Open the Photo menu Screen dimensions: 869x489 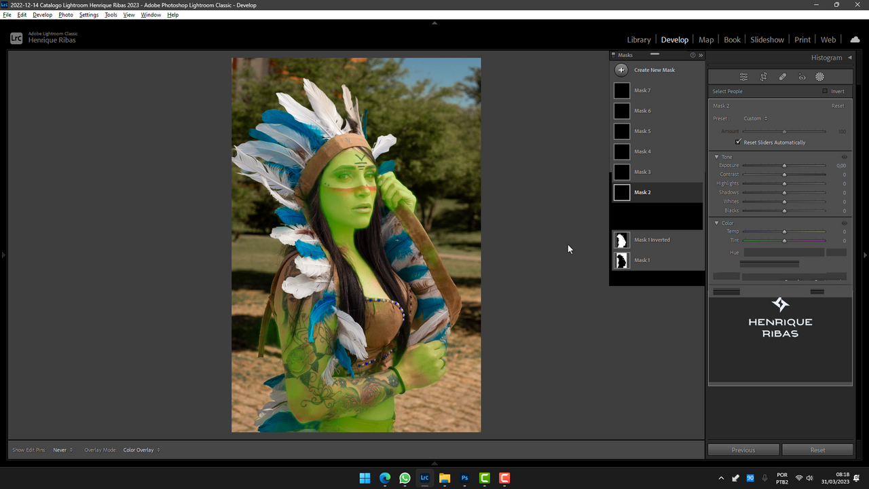click(66, 14)
